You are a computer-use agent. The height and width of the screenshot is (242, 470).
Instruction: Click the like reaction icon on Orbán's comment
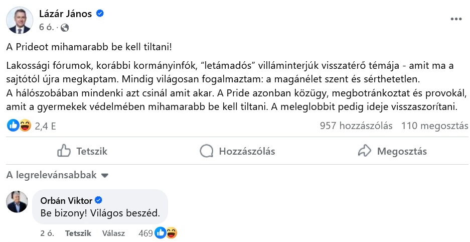(161, 233)
